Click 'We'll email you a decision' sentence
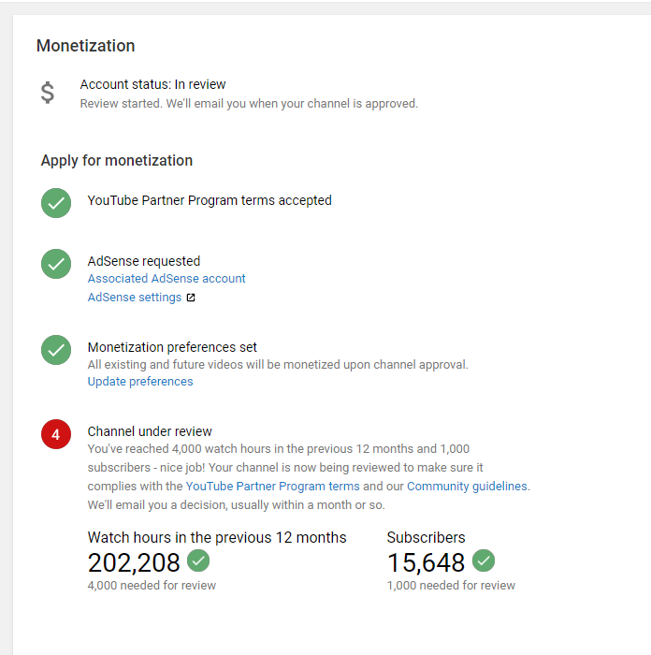Image resolution: width=651 pixels, height=655 pixels. pos(236,505)
